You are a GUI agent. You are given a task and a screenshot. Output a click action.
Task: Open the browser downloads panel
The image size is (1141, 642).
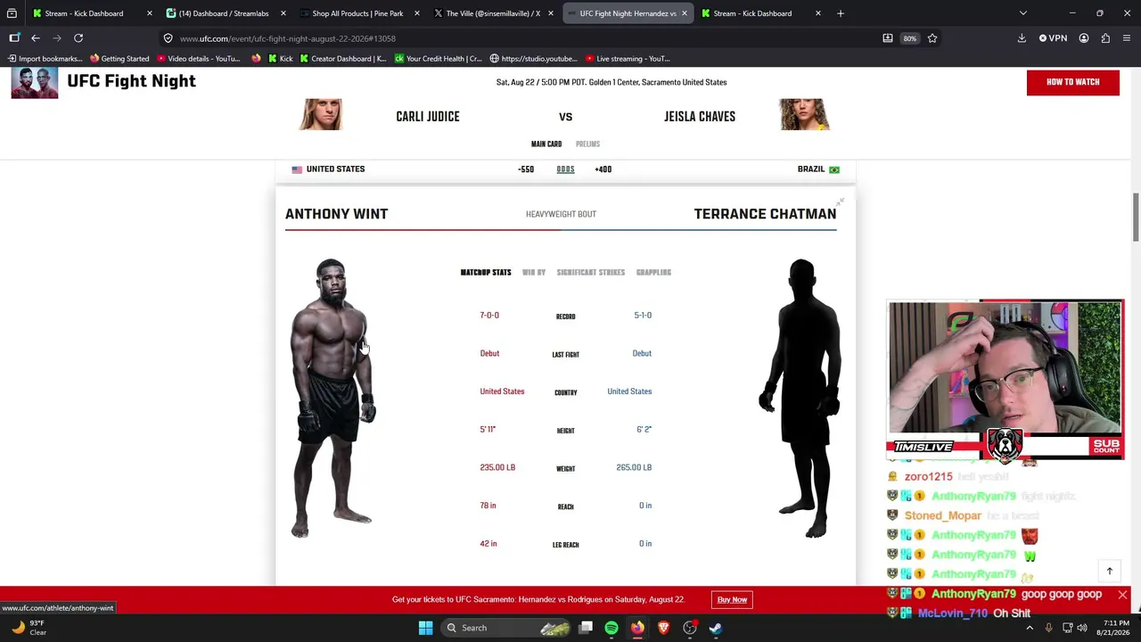1022,38
